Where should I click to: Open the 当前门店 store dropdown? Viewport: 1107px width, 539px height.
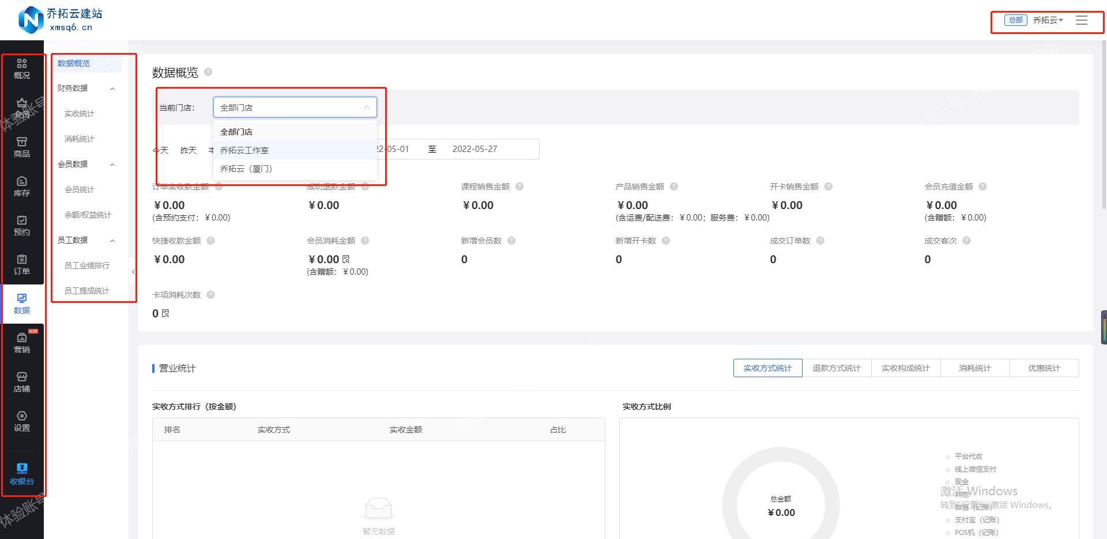pyautogui.click(x=295, y=107)
